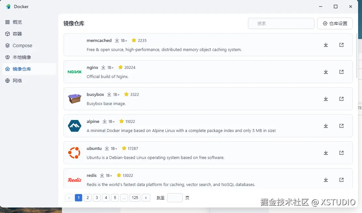Open nginx external link icon
This screenshot has height=213, width=362.
tap(341, 72)
